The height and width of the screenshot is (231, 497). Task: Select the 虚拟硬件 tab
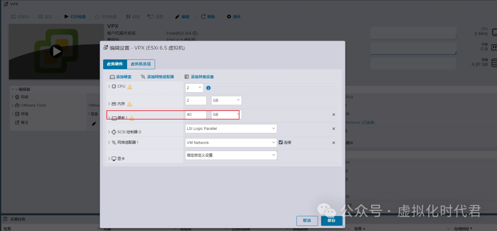(x=115, y=64)
